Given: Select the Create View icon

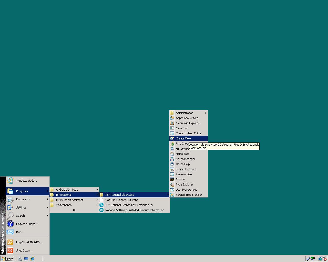Looking at the screenshot, I should coord(172,138).
